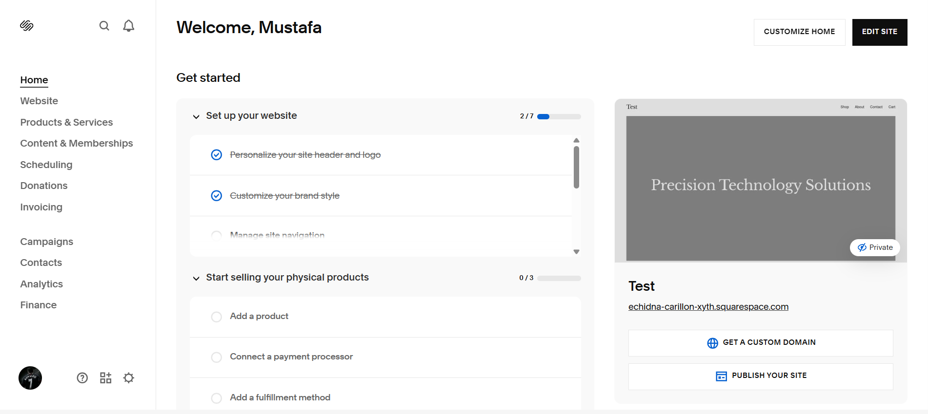The image size is (928, 414).
Task: Click Publish Your Site button
Action: 761,376
